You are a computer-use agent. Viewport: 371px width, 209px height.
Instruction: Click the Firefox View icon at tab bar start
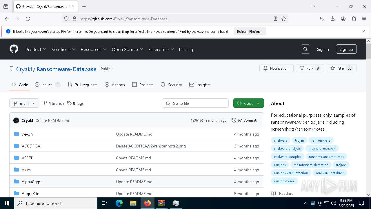pyautogui.click(x=6, y=6)
